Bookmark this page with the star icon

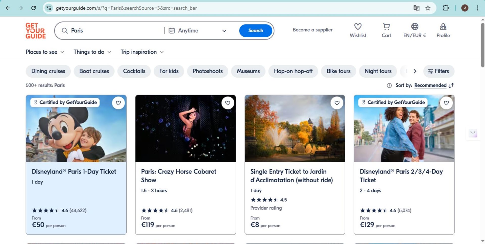(x=428, y=8)
